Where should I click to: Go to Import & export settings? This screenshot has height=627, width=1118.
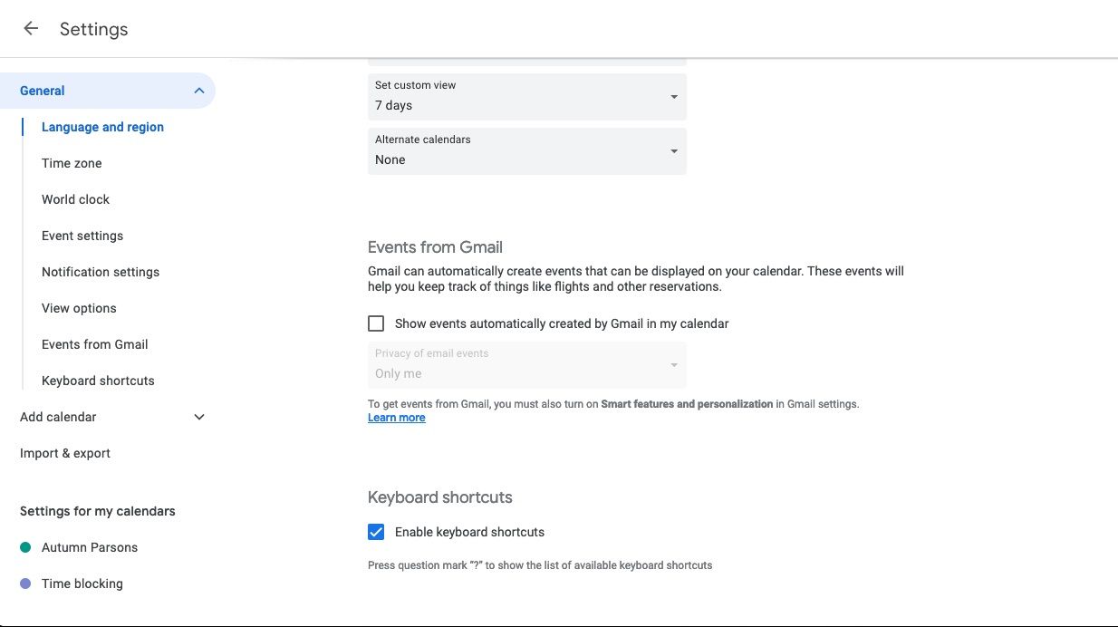pyautogui.click(x=64, y=453)
